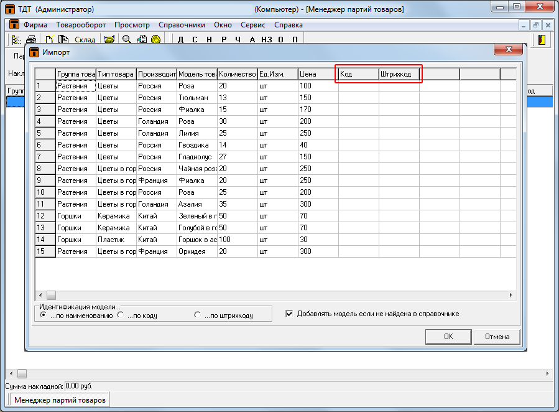559x412 pixels.
Task: Switch to the Менеджер партий товаров bottom tab
Action: pos(60,400)
